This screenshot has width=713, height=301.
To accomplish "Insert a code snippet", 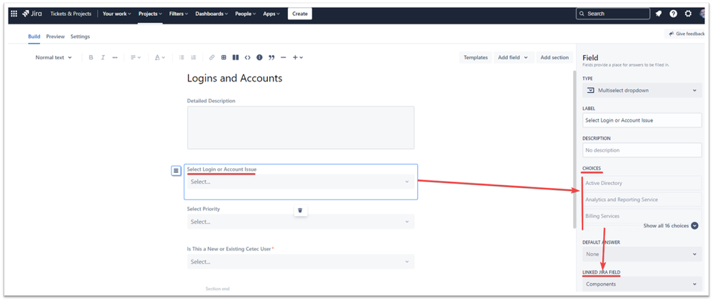I will [247, 57].
